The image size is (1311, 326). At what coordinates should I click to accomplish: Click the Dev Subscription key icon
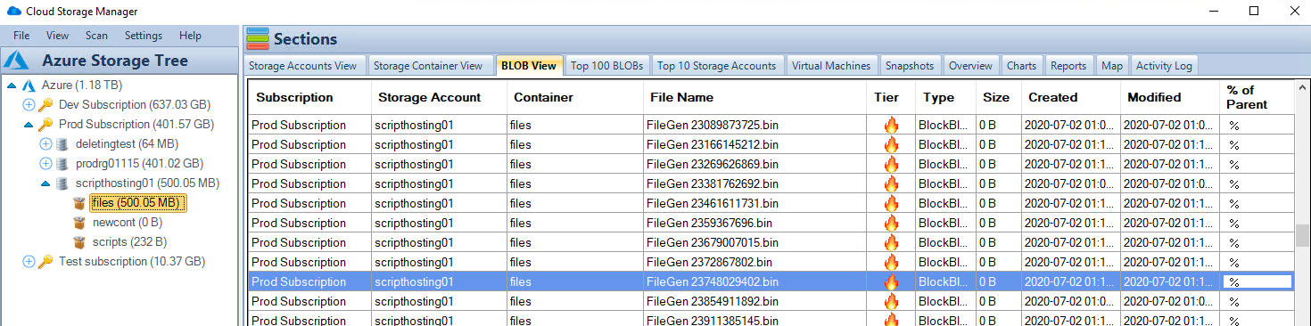[x=45, y=105]
